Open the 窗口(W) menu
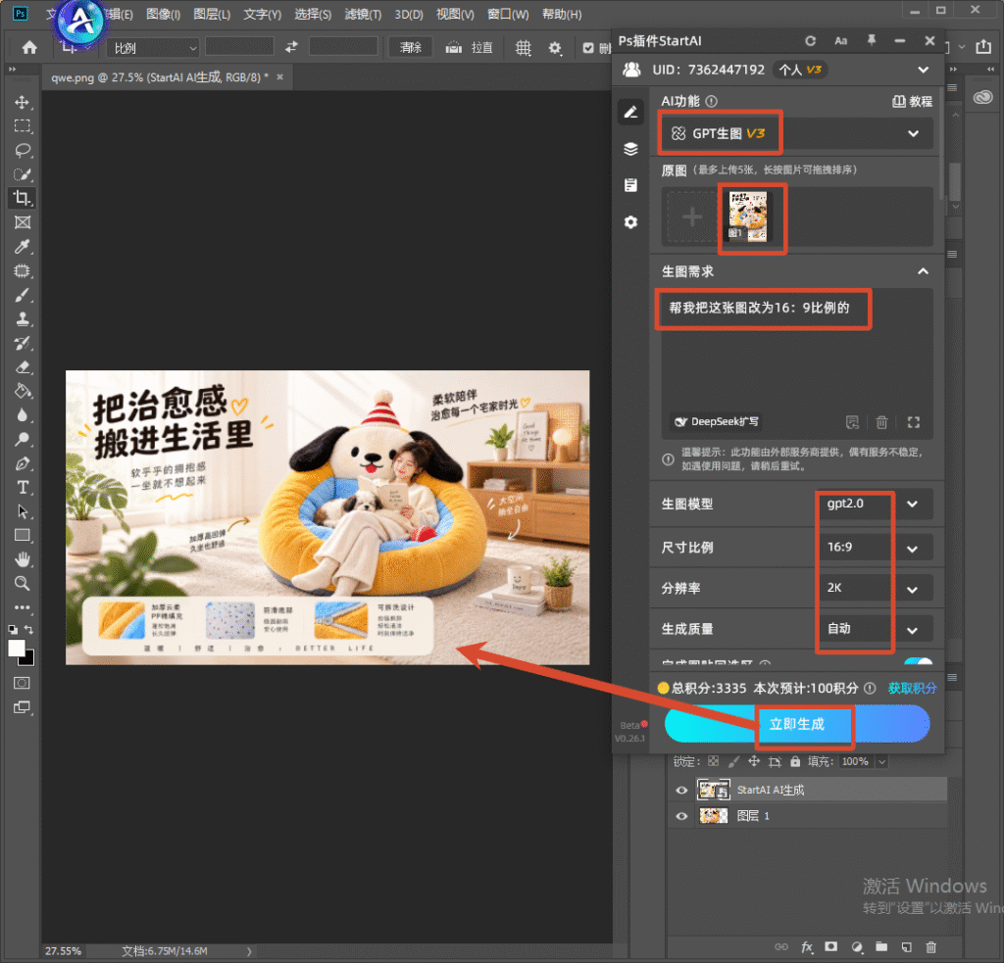This screenshot has width=1004, height=963. 508,14
